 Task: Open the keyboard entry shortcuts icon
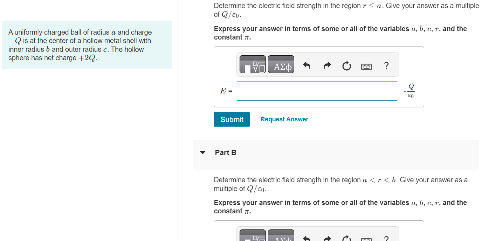click(366, 66)
